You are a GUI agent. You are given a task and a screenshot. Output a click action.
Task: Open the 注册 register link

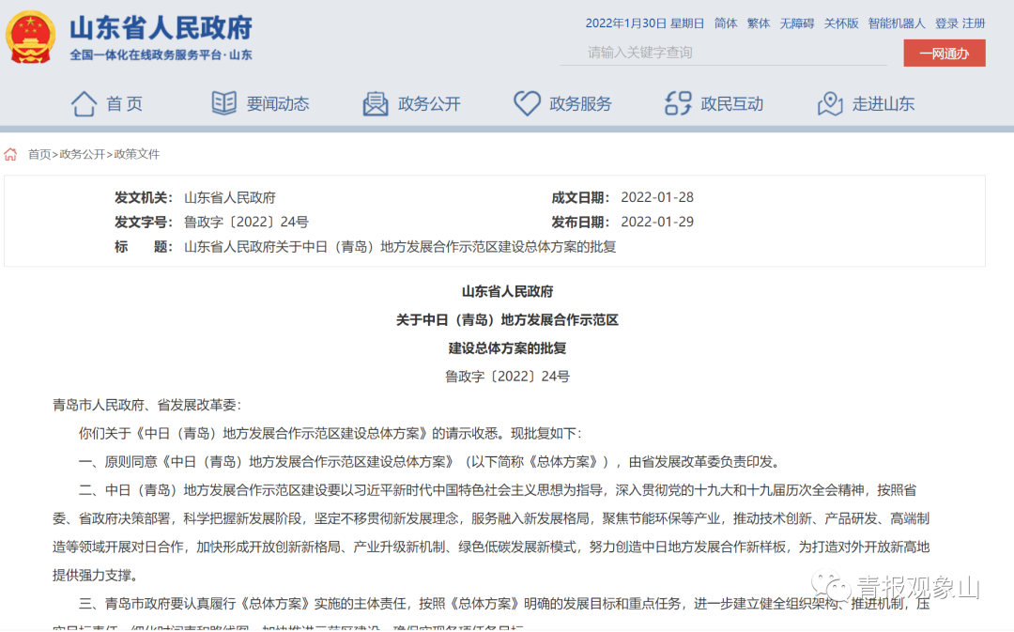pyautogui.click(x=974, y=23)
